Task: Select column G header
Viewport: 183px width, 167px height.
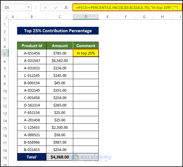Action: pyautogui.click(x=144, y=17)
